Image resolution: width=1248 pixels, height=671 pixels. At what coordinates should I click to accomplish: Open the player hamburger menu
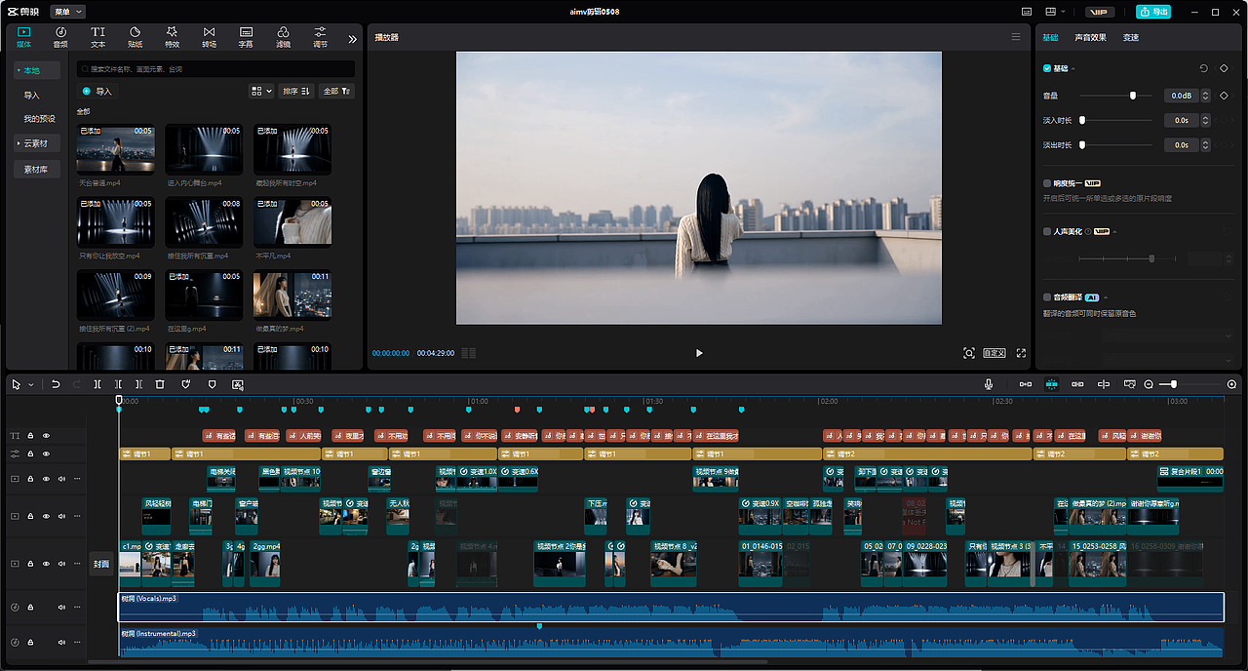(1016, 37)
